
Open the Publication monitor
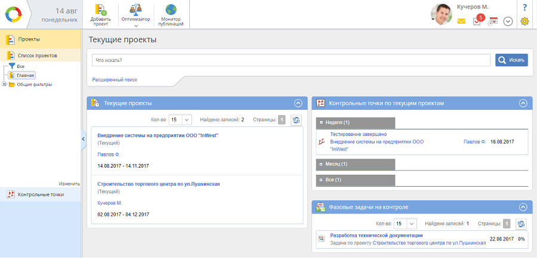pyautogui.click(x=171, y=10)
